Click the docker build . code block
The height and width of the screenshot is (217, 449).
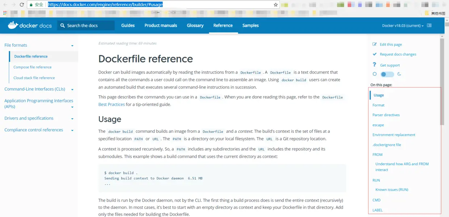[x=222, y=178]
